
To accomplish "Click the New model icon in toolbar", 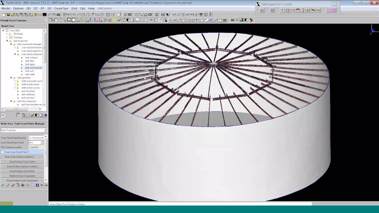I will pyautogui.click(x=4, y=14).
